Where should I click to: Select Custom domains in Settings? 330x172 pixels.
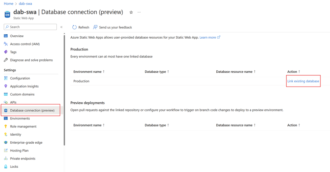pyautogui.click(x=22, y=94)
